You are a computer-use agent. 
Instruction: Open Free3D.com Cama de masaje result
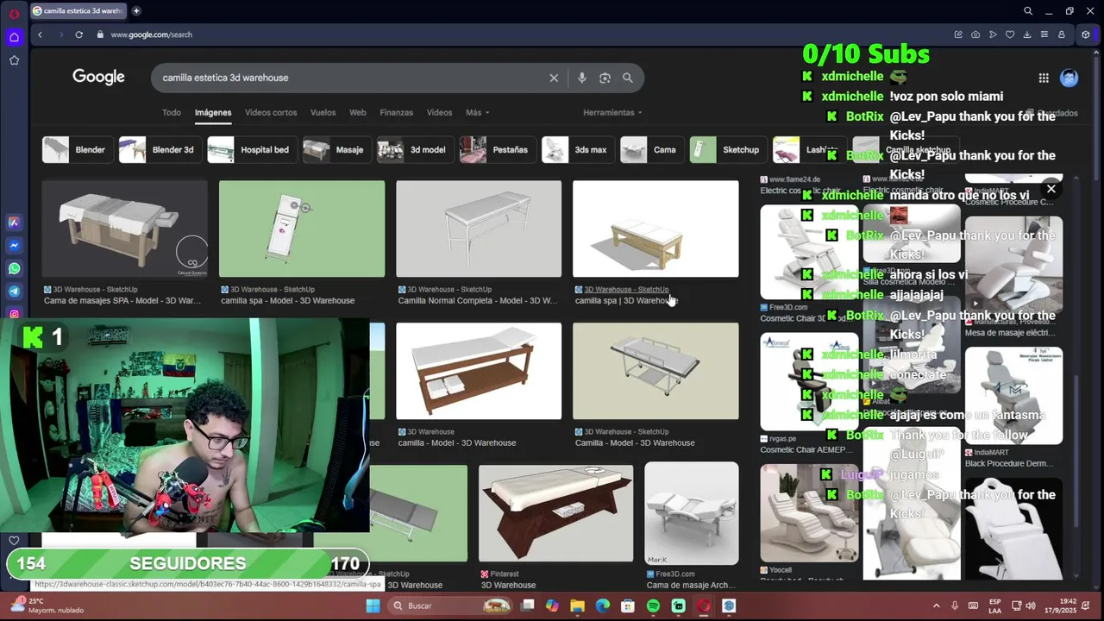pyautogui.click(x=692, y=513)
